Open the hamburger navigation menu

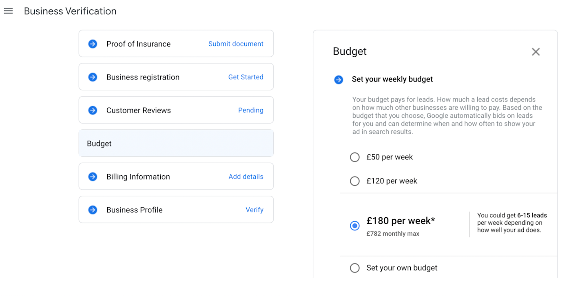pos(8,11)
